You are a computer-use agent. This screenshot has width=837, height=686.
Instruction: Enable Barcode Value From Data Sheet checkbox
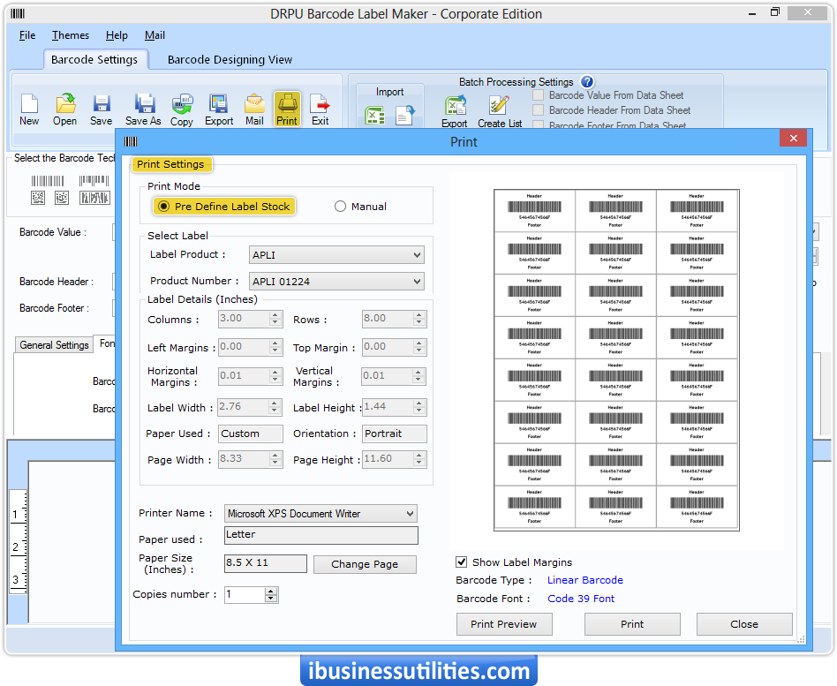[538, 95]
